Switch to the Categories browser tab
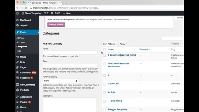Image resolution: width=199 pixels, height=112 pixels. point(44,3)
